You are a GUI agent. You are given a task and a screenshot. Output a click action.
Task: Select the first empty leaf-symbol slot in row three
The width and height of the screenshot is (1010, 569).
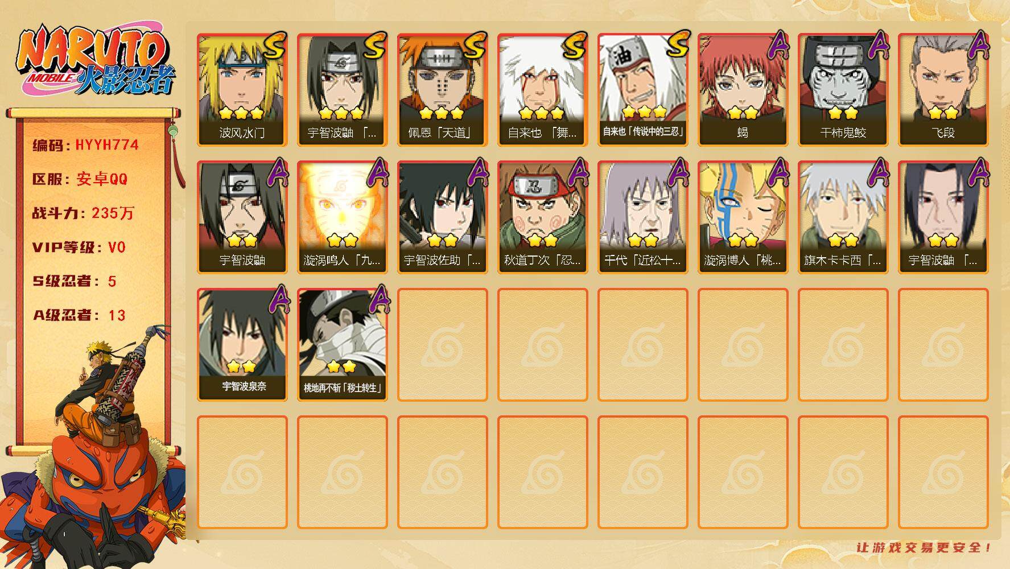pyautogui.click(x=443, y=345)
